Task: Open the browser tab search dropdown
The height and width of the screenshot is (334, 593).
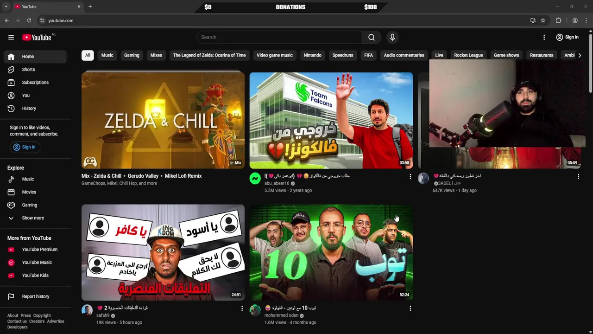Action: click(6, 6)
